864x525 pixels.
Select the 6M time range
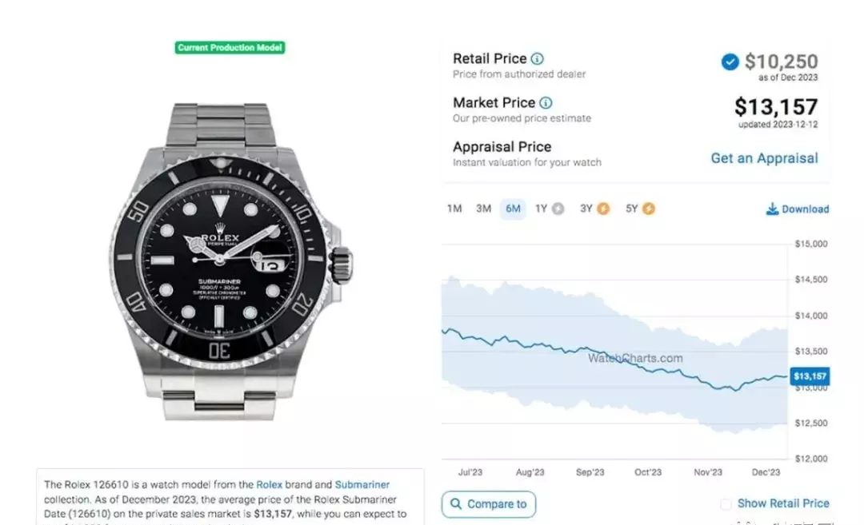[x=513, y=209]
